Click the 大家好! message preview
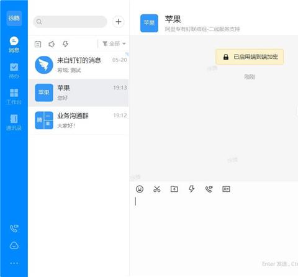The image size is (298, 277). point(66,125)
